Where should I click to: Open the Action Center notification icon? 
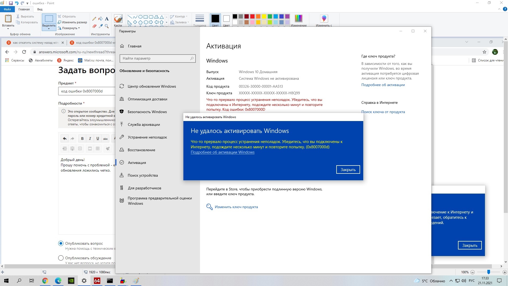[499, 281]
